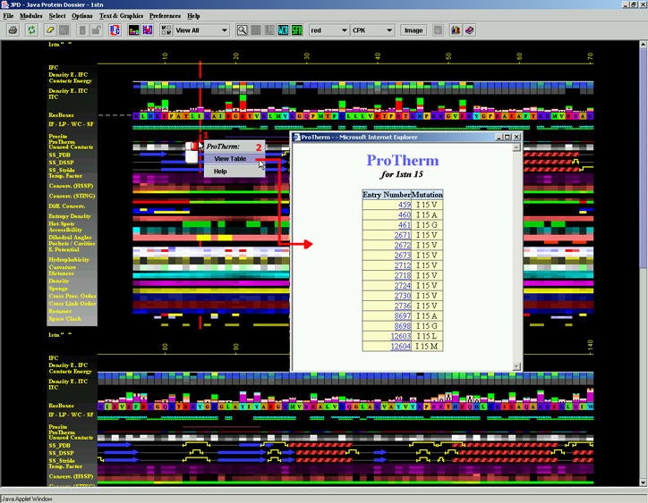Click the ProTherm window scroll-up arrow
This screenshot has height=503, width=648.
(516, 147)
